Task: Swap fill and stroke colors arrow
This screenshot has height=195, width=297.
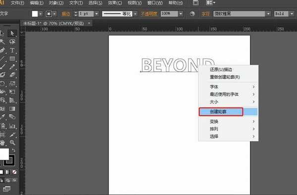Action: (x=14, y=150)
